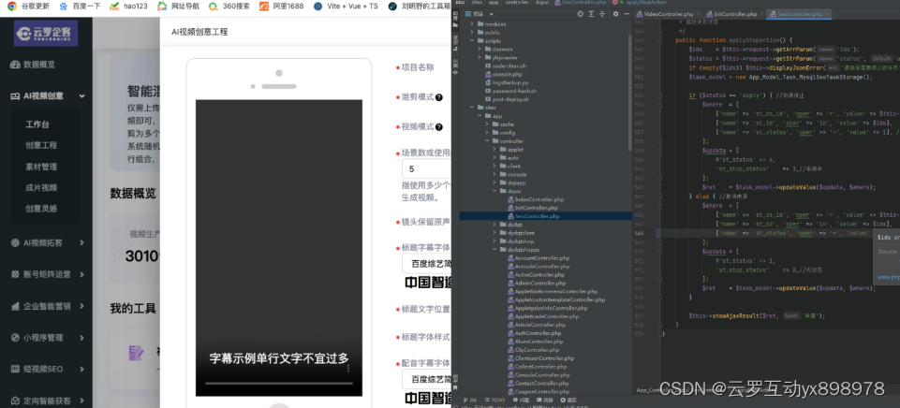
Task: Click the video progress bar in phone preview
Action: click(279, 383)
